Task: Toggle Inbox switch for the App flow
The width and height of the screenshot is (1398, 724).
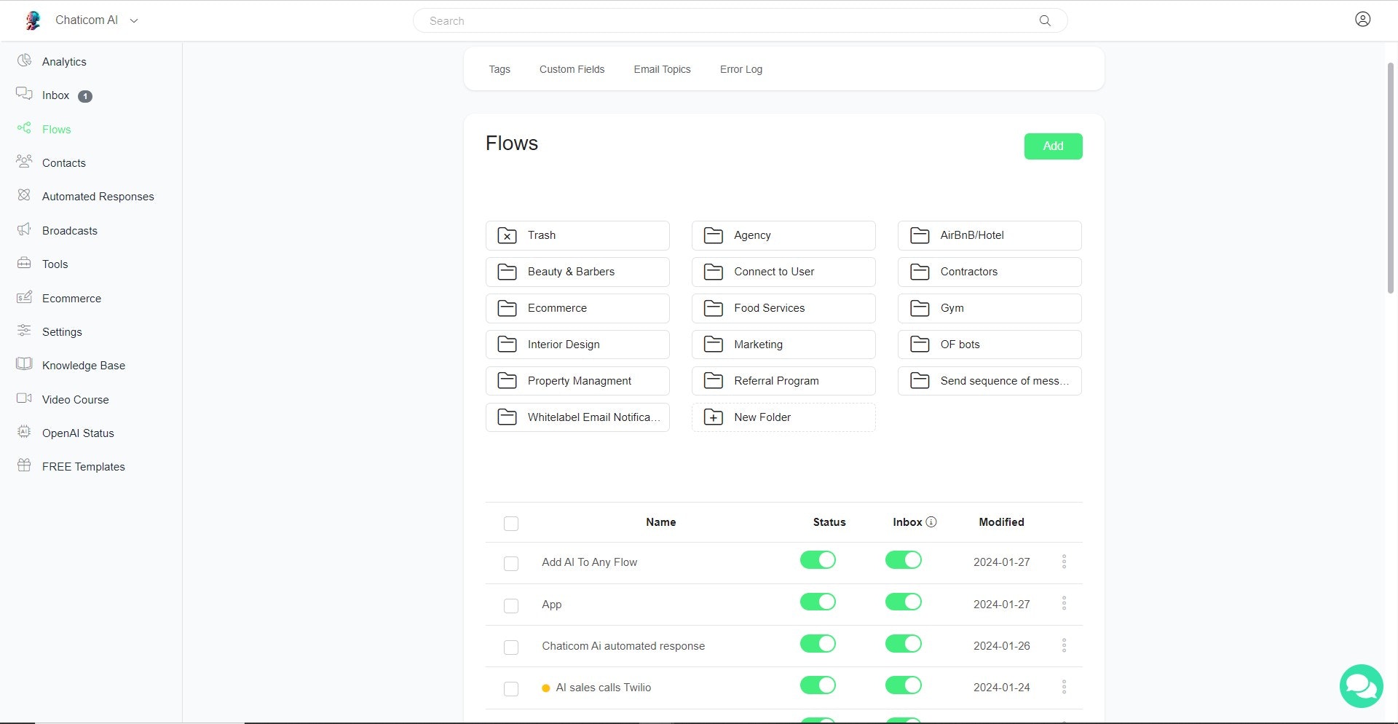Action: point(903,602)
